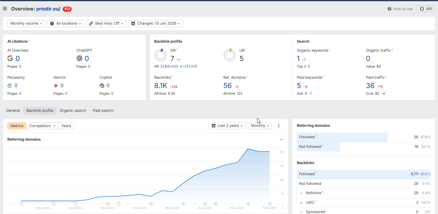Open the Paid search tab
Viewport: 438px width, 214px height.
pyautogui.click(x=103, y=111)
